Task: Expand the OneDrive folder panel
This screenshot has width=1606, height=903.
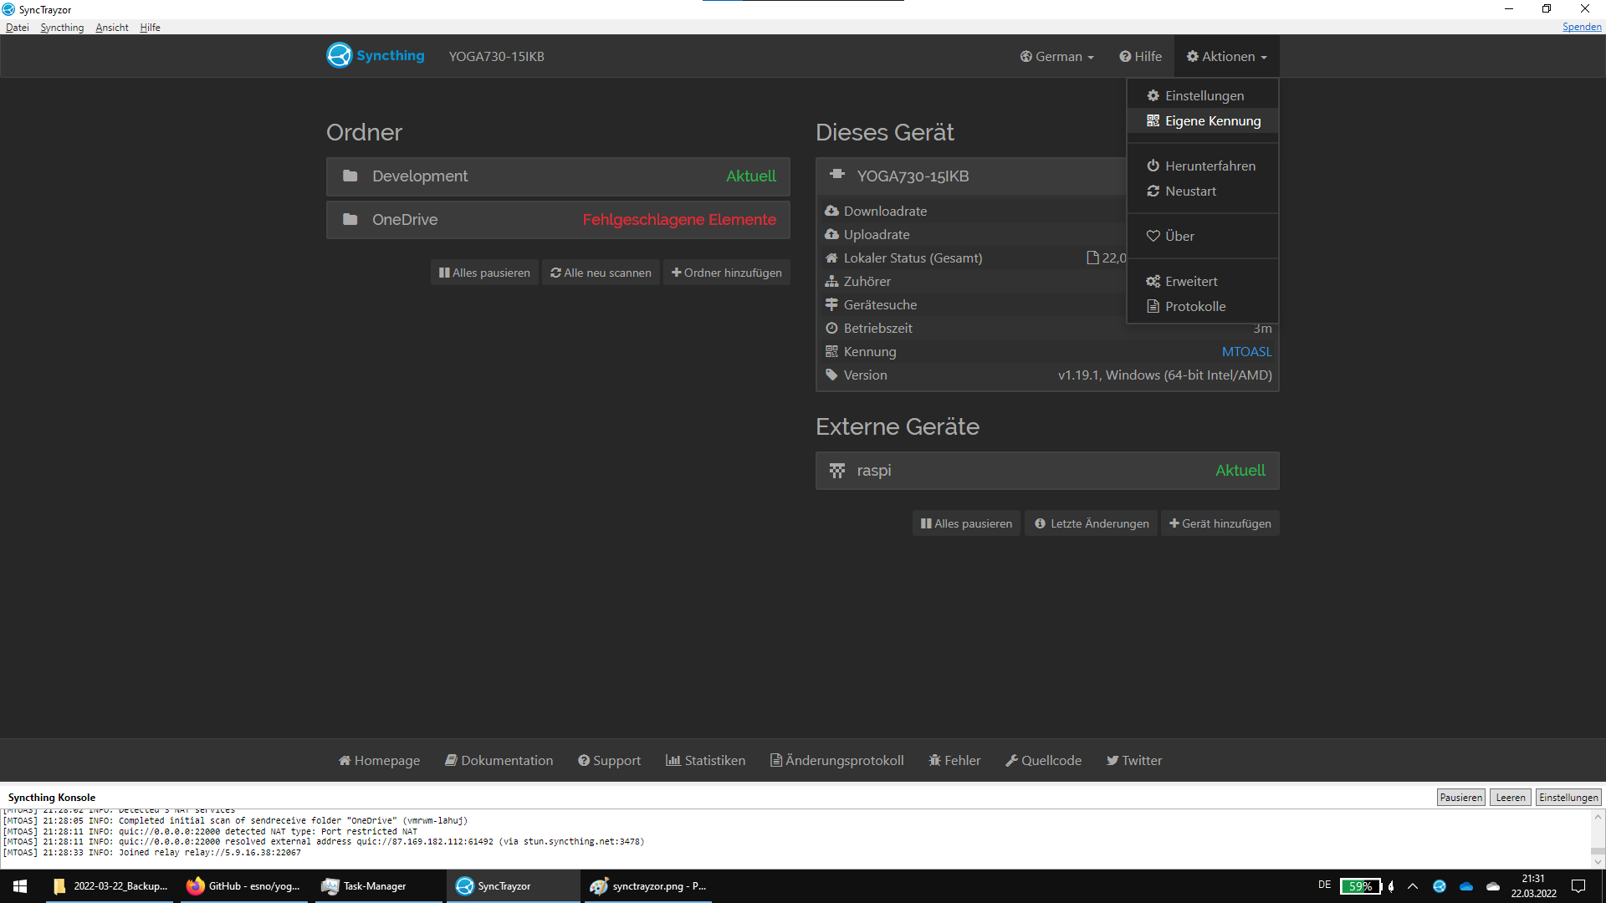Action: click(558, 220)
